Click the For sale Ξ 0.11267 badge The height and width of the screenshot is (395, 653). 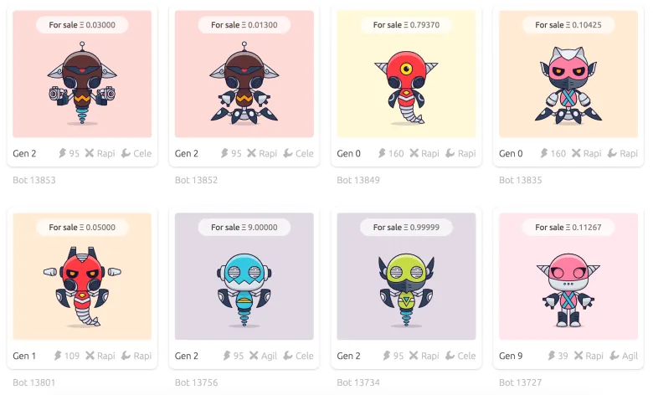coord(568,228)
